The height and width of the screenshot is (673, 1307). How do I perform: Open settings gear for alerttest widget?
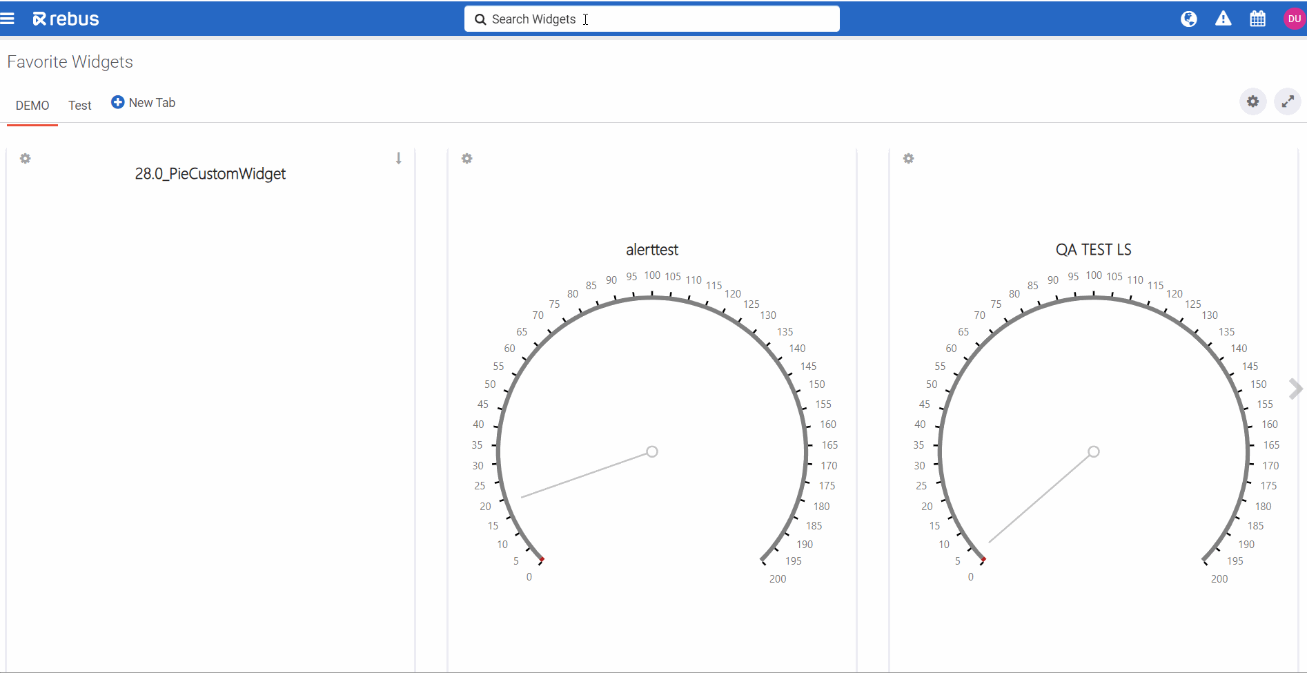(467, 159)
